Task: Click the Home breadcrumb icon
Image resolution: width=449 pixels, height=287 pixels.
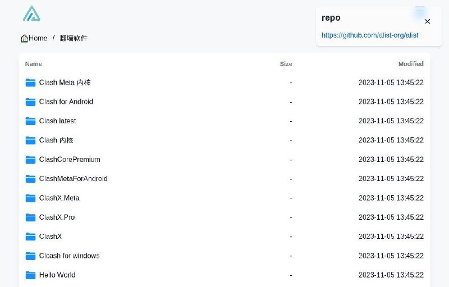Action: coord(24,39)
